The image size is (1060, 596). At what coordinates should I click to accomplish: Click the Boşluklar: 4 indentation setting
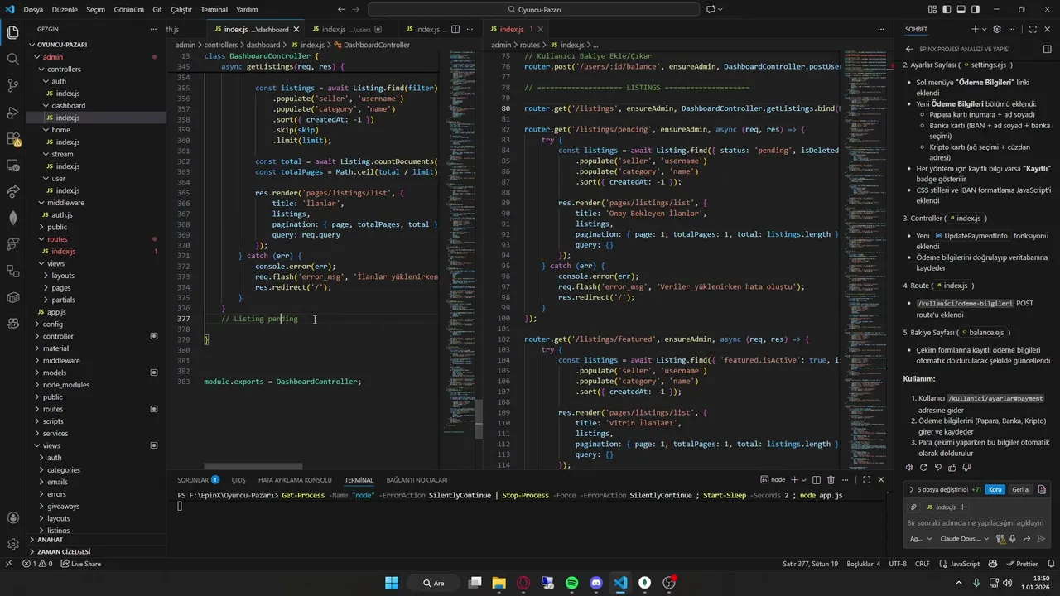863,564
